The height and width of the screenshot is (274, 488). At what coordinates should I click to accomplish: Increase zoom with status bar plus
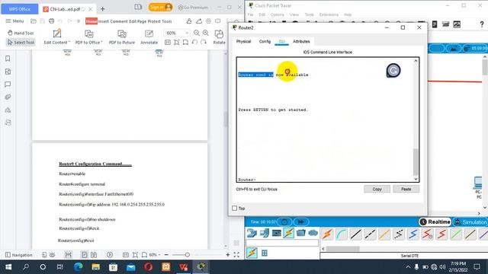click(x=228, y=255)
